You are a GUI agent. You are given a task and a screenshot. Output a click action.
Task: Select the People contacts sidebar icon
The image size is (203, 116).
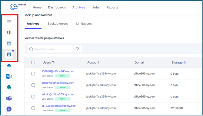coord(9,54)
